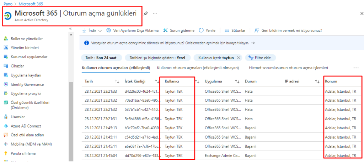Click the sidebar scrollbar up arrow
The image size is (364, 162).
71,34
